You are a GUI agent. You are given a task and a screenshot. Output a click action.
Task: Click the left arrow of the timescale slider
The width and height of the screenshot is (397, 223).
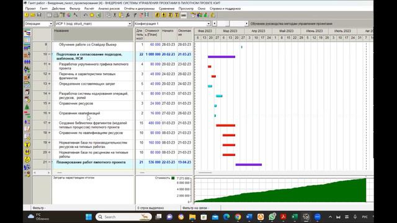(215, 24)
